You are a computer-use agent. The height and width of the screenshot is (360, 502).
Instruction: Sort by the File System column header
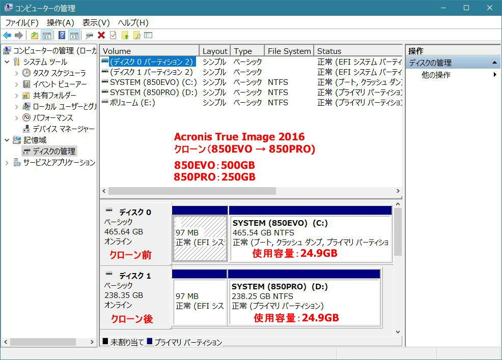pyautogui.click(x=289, y=51)
